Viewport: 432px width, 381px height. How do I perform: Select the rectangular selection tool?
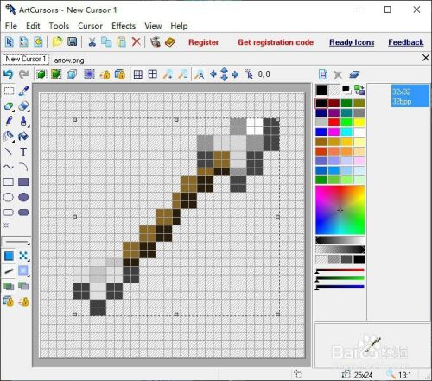pos(9,91)
